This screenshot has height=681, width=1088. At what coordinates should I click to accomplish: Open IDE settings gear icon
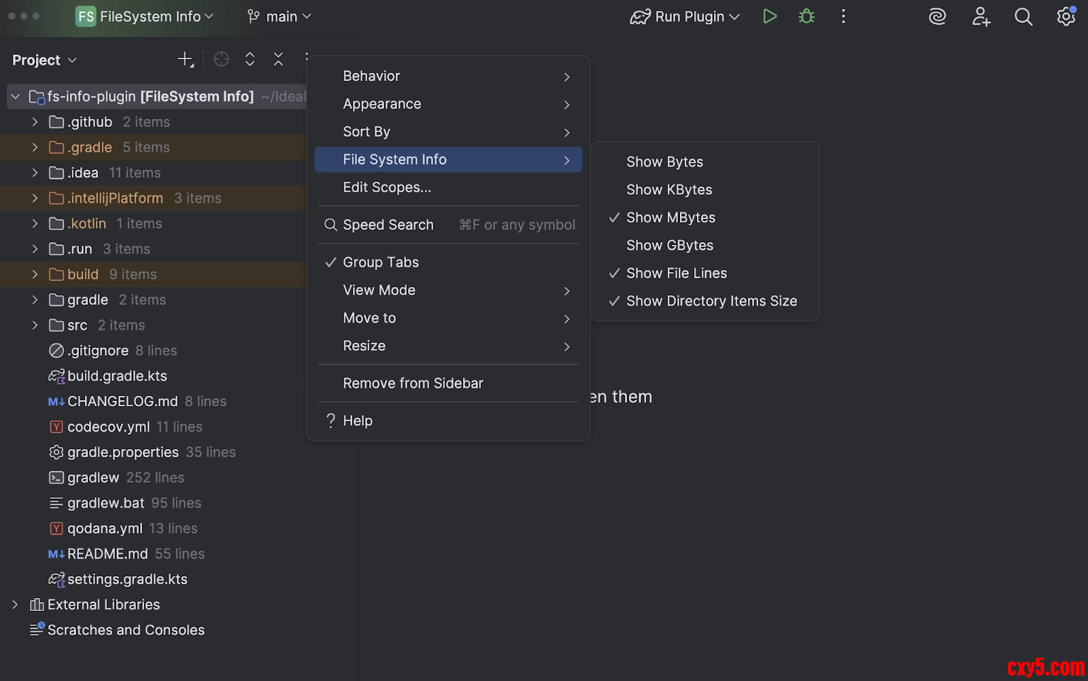[x=1066, y=16]
